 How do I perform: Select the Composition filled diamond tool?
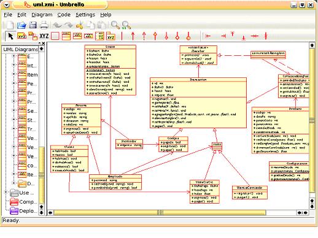click(x=166, y=36)
